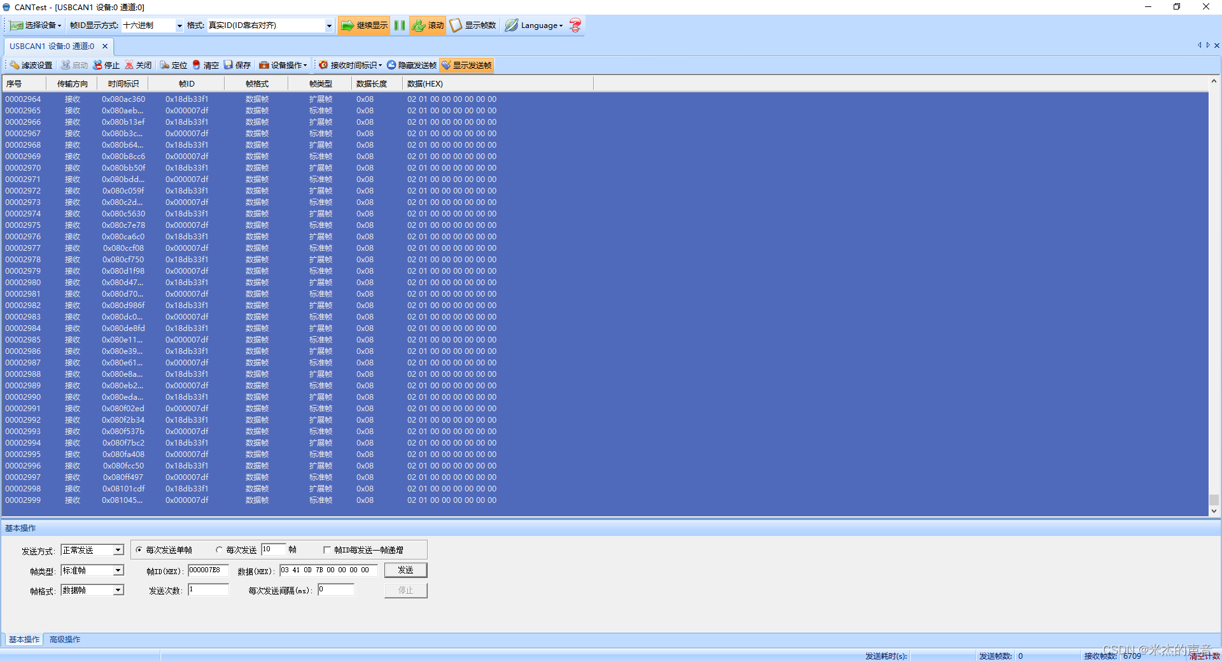Click 隐藏发送帧 to hide sent frames
This screenshot has width=1222, height=662.
412,65
